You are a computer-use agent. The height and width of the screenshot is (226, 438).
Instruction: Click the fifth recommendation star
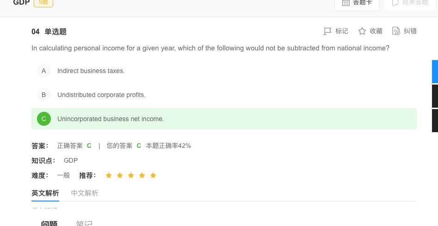(153, 176)
